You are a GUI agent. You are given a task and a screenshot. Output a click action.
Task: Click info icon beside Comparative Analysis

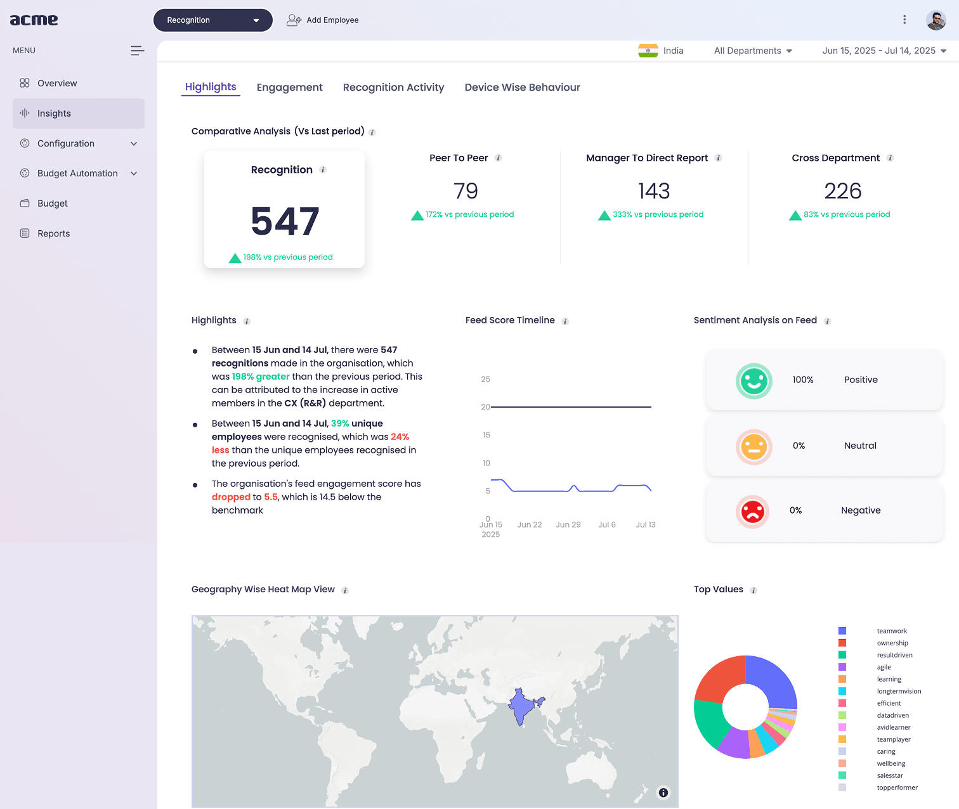coord(372,133)
